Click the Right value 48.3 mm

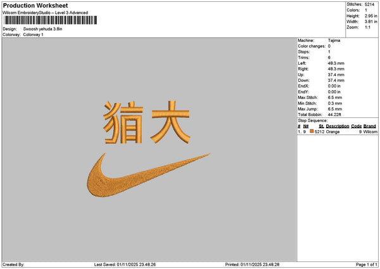tap(336, 69)
